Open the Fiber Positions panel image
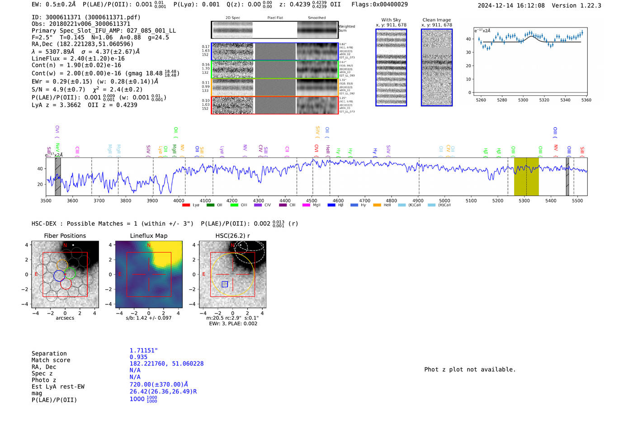This screenshot has width=633, height=431. click(65, 275)
